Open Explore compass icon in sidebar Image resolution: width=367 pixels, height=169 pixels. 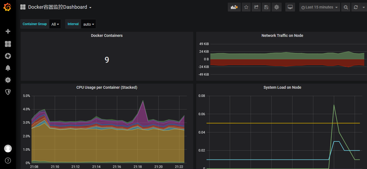8,56
